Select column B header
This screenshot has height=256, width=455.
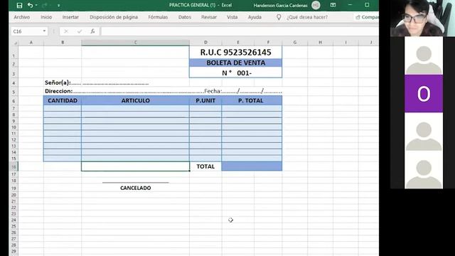63,43
